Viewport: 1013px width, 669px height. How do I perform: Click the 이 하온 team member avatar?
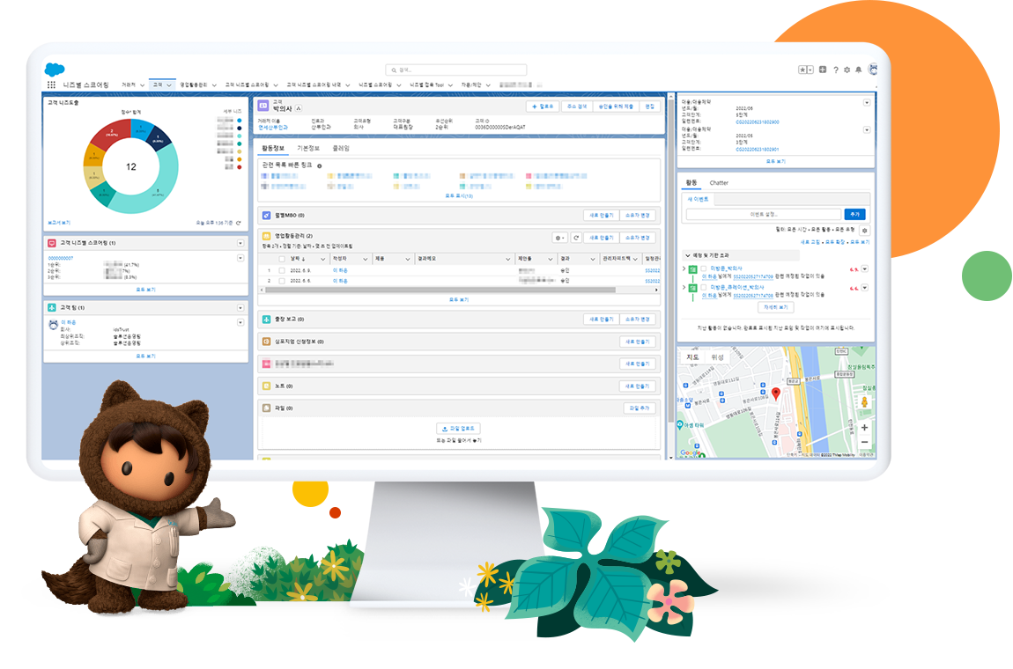pyautogui.click(x=54, y=324)
